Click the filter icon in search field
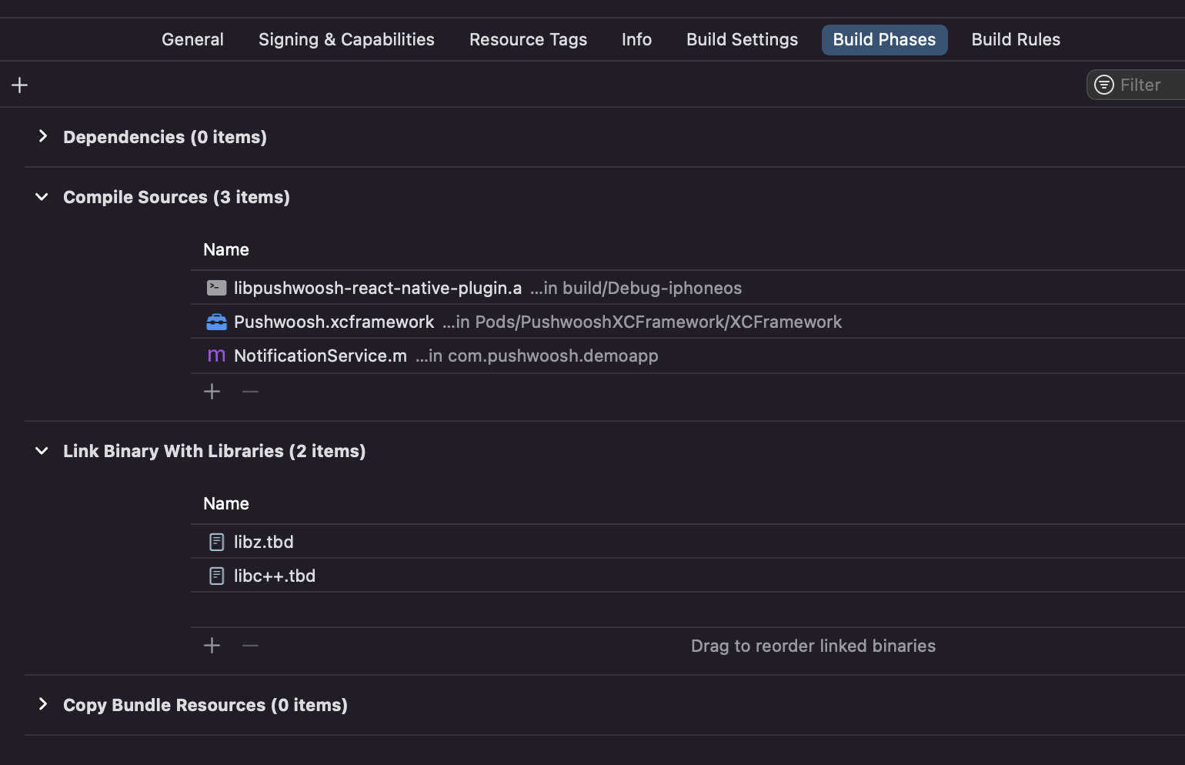Image resolution: width=1185 pixels, height=765 pixels. [1103, 85]
